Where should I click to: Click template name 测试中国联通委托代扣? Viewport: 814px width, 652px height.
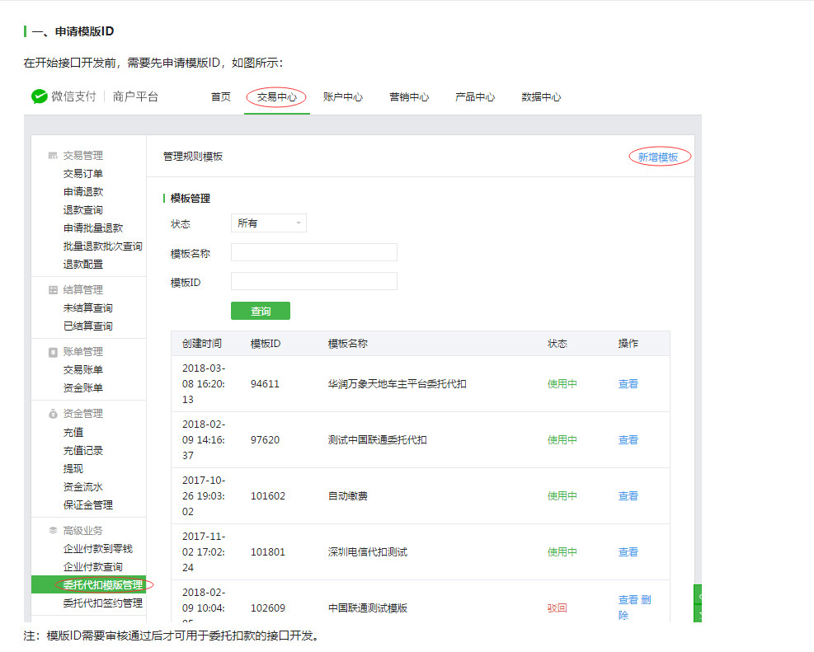coord(378,440)
